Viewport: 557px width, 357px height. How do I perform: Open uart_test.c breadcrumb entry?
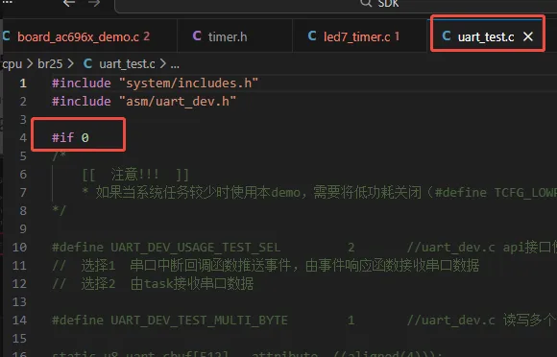(x=127, y=64)
